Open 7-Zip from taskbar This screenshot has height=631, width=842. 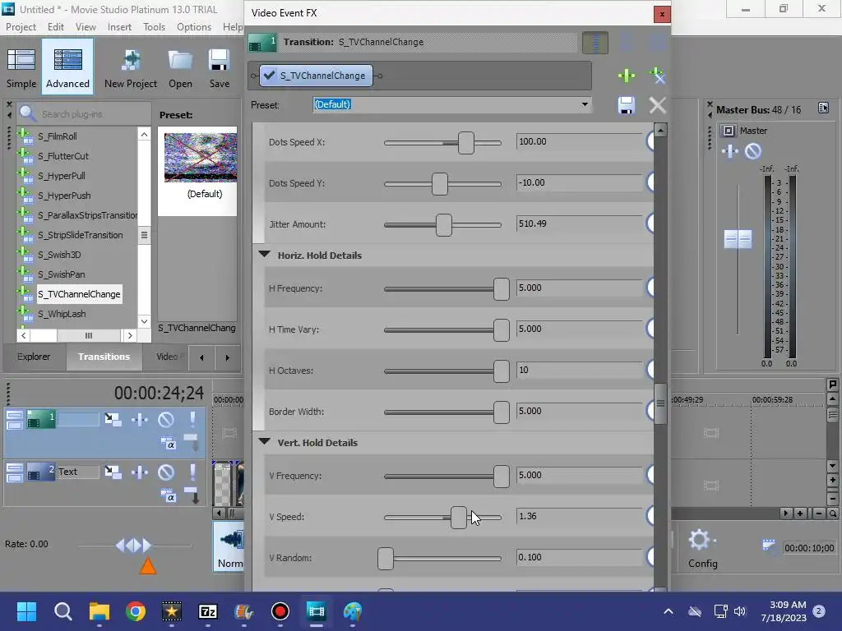tap(208, 611)
